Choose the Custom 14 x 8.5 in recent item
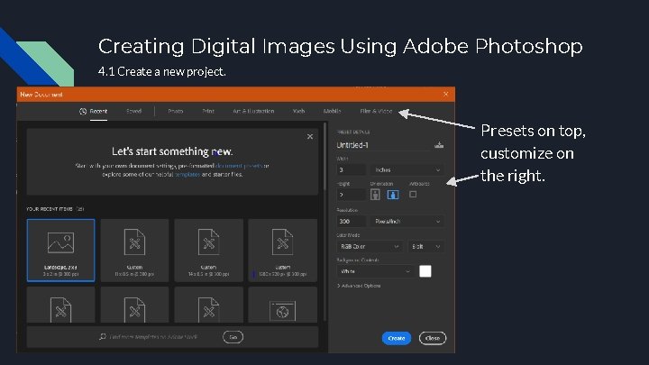The image size is (649, 365). pyautogui.click(x=208, y=251)
